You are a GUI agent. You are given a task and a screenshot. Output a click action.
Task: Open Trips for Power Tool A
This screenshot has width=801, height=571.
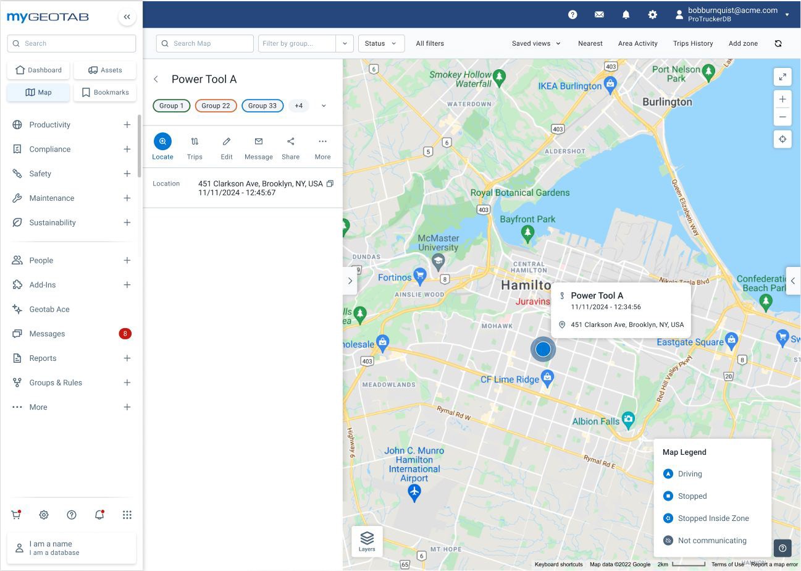point(195,147)
